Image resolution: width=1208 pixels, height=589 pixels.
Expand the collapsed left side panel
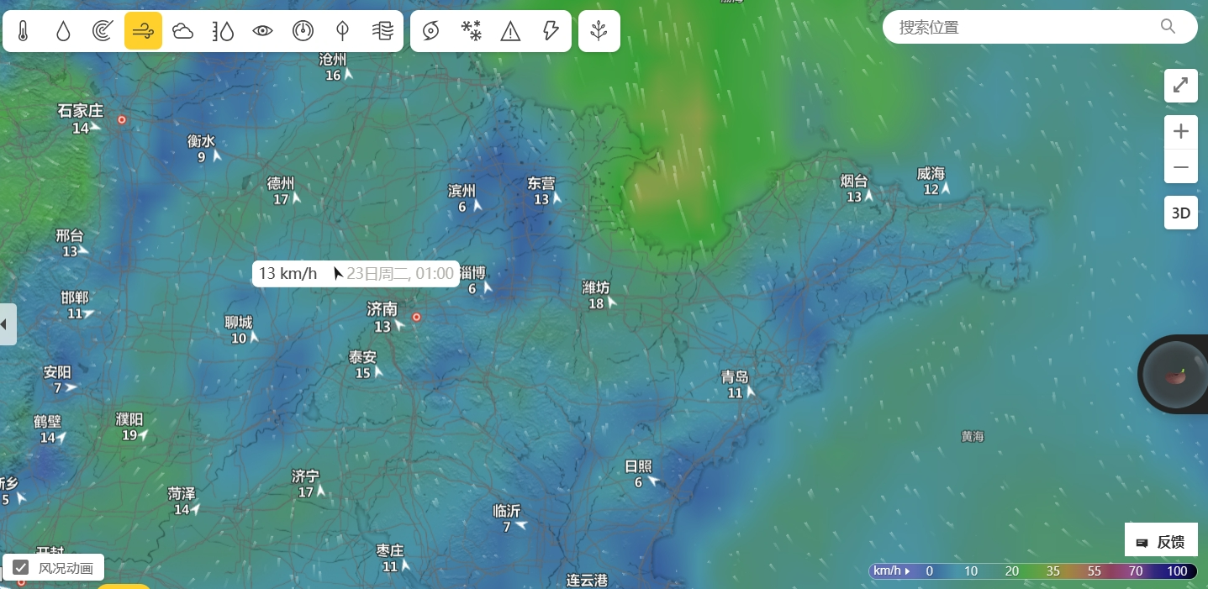tap(8, 324)
